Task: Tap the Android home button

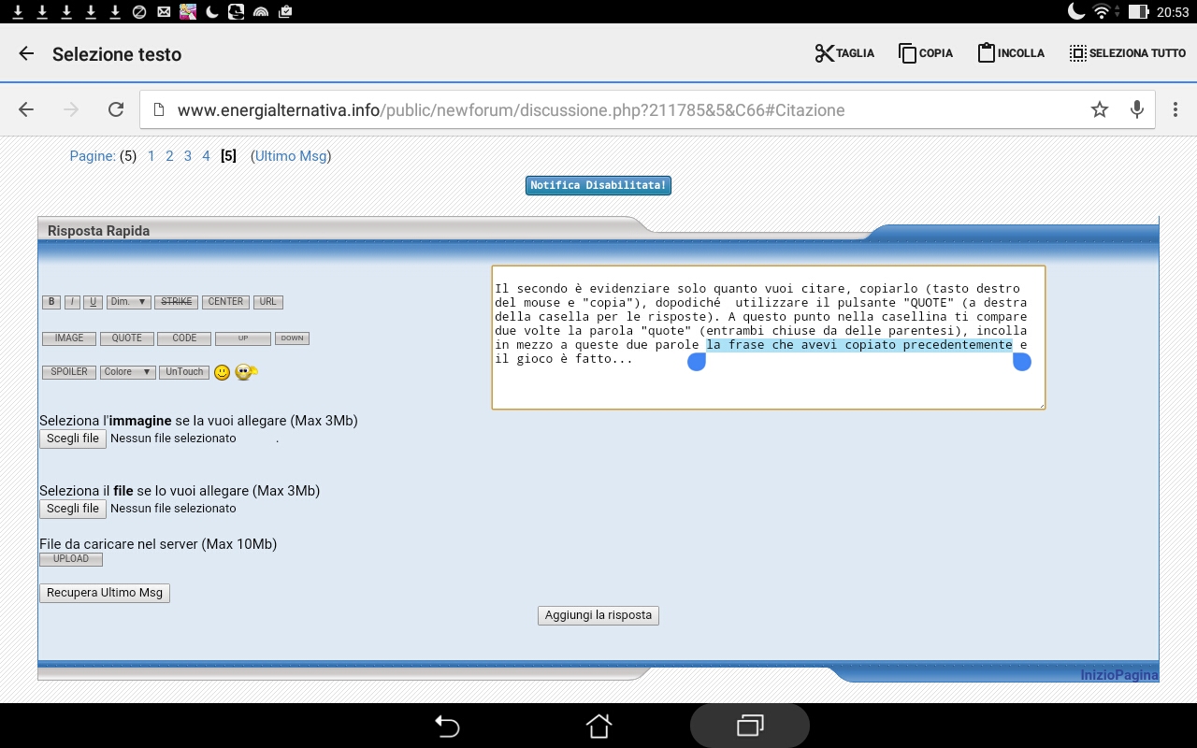Action: (x=598, y=726)
